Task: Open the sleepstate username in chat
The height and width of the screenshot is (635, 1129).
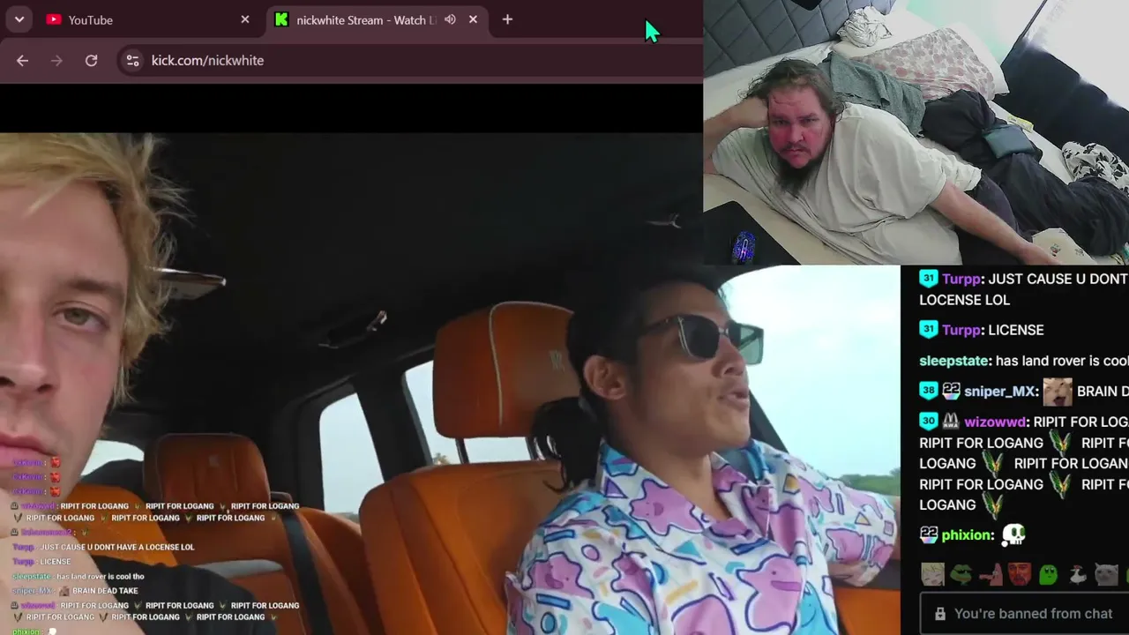Action: 954,361
